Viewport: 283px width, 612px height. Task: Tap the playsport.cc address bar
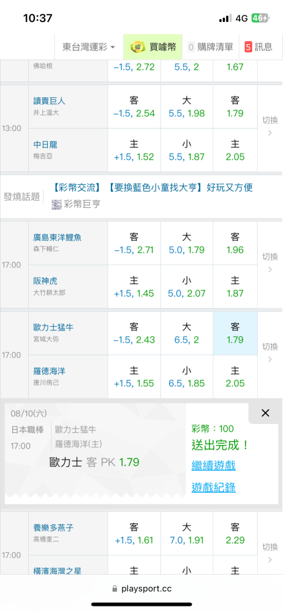(141, 589)
